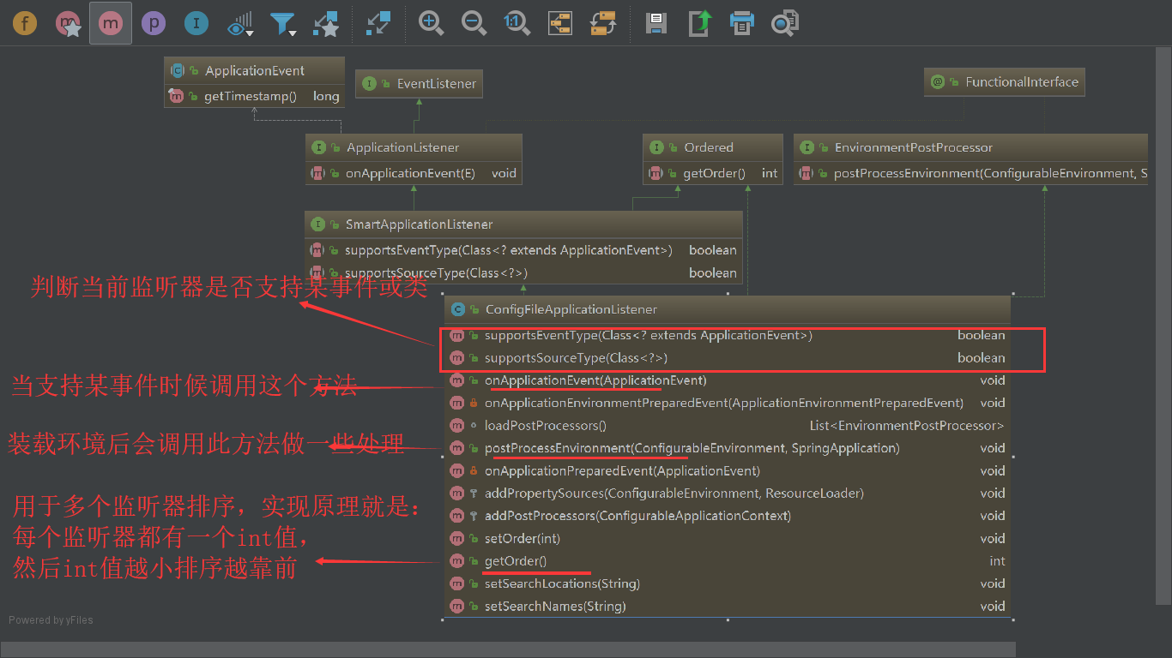Open the funnel scope filter dropdown
This screenshot has height=658, width=1172.
click(x=283, y=23)
